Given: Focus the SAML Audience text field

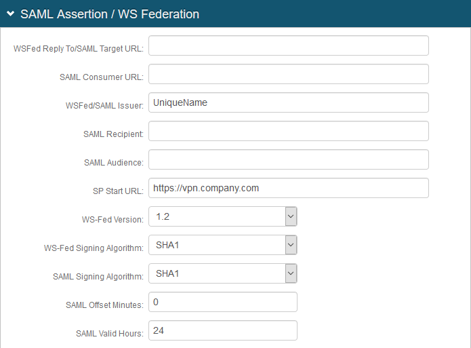Looking at the screenshot, I should pos(288,159).
